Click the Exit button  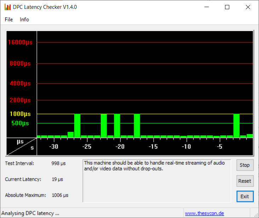coord(245,196)
